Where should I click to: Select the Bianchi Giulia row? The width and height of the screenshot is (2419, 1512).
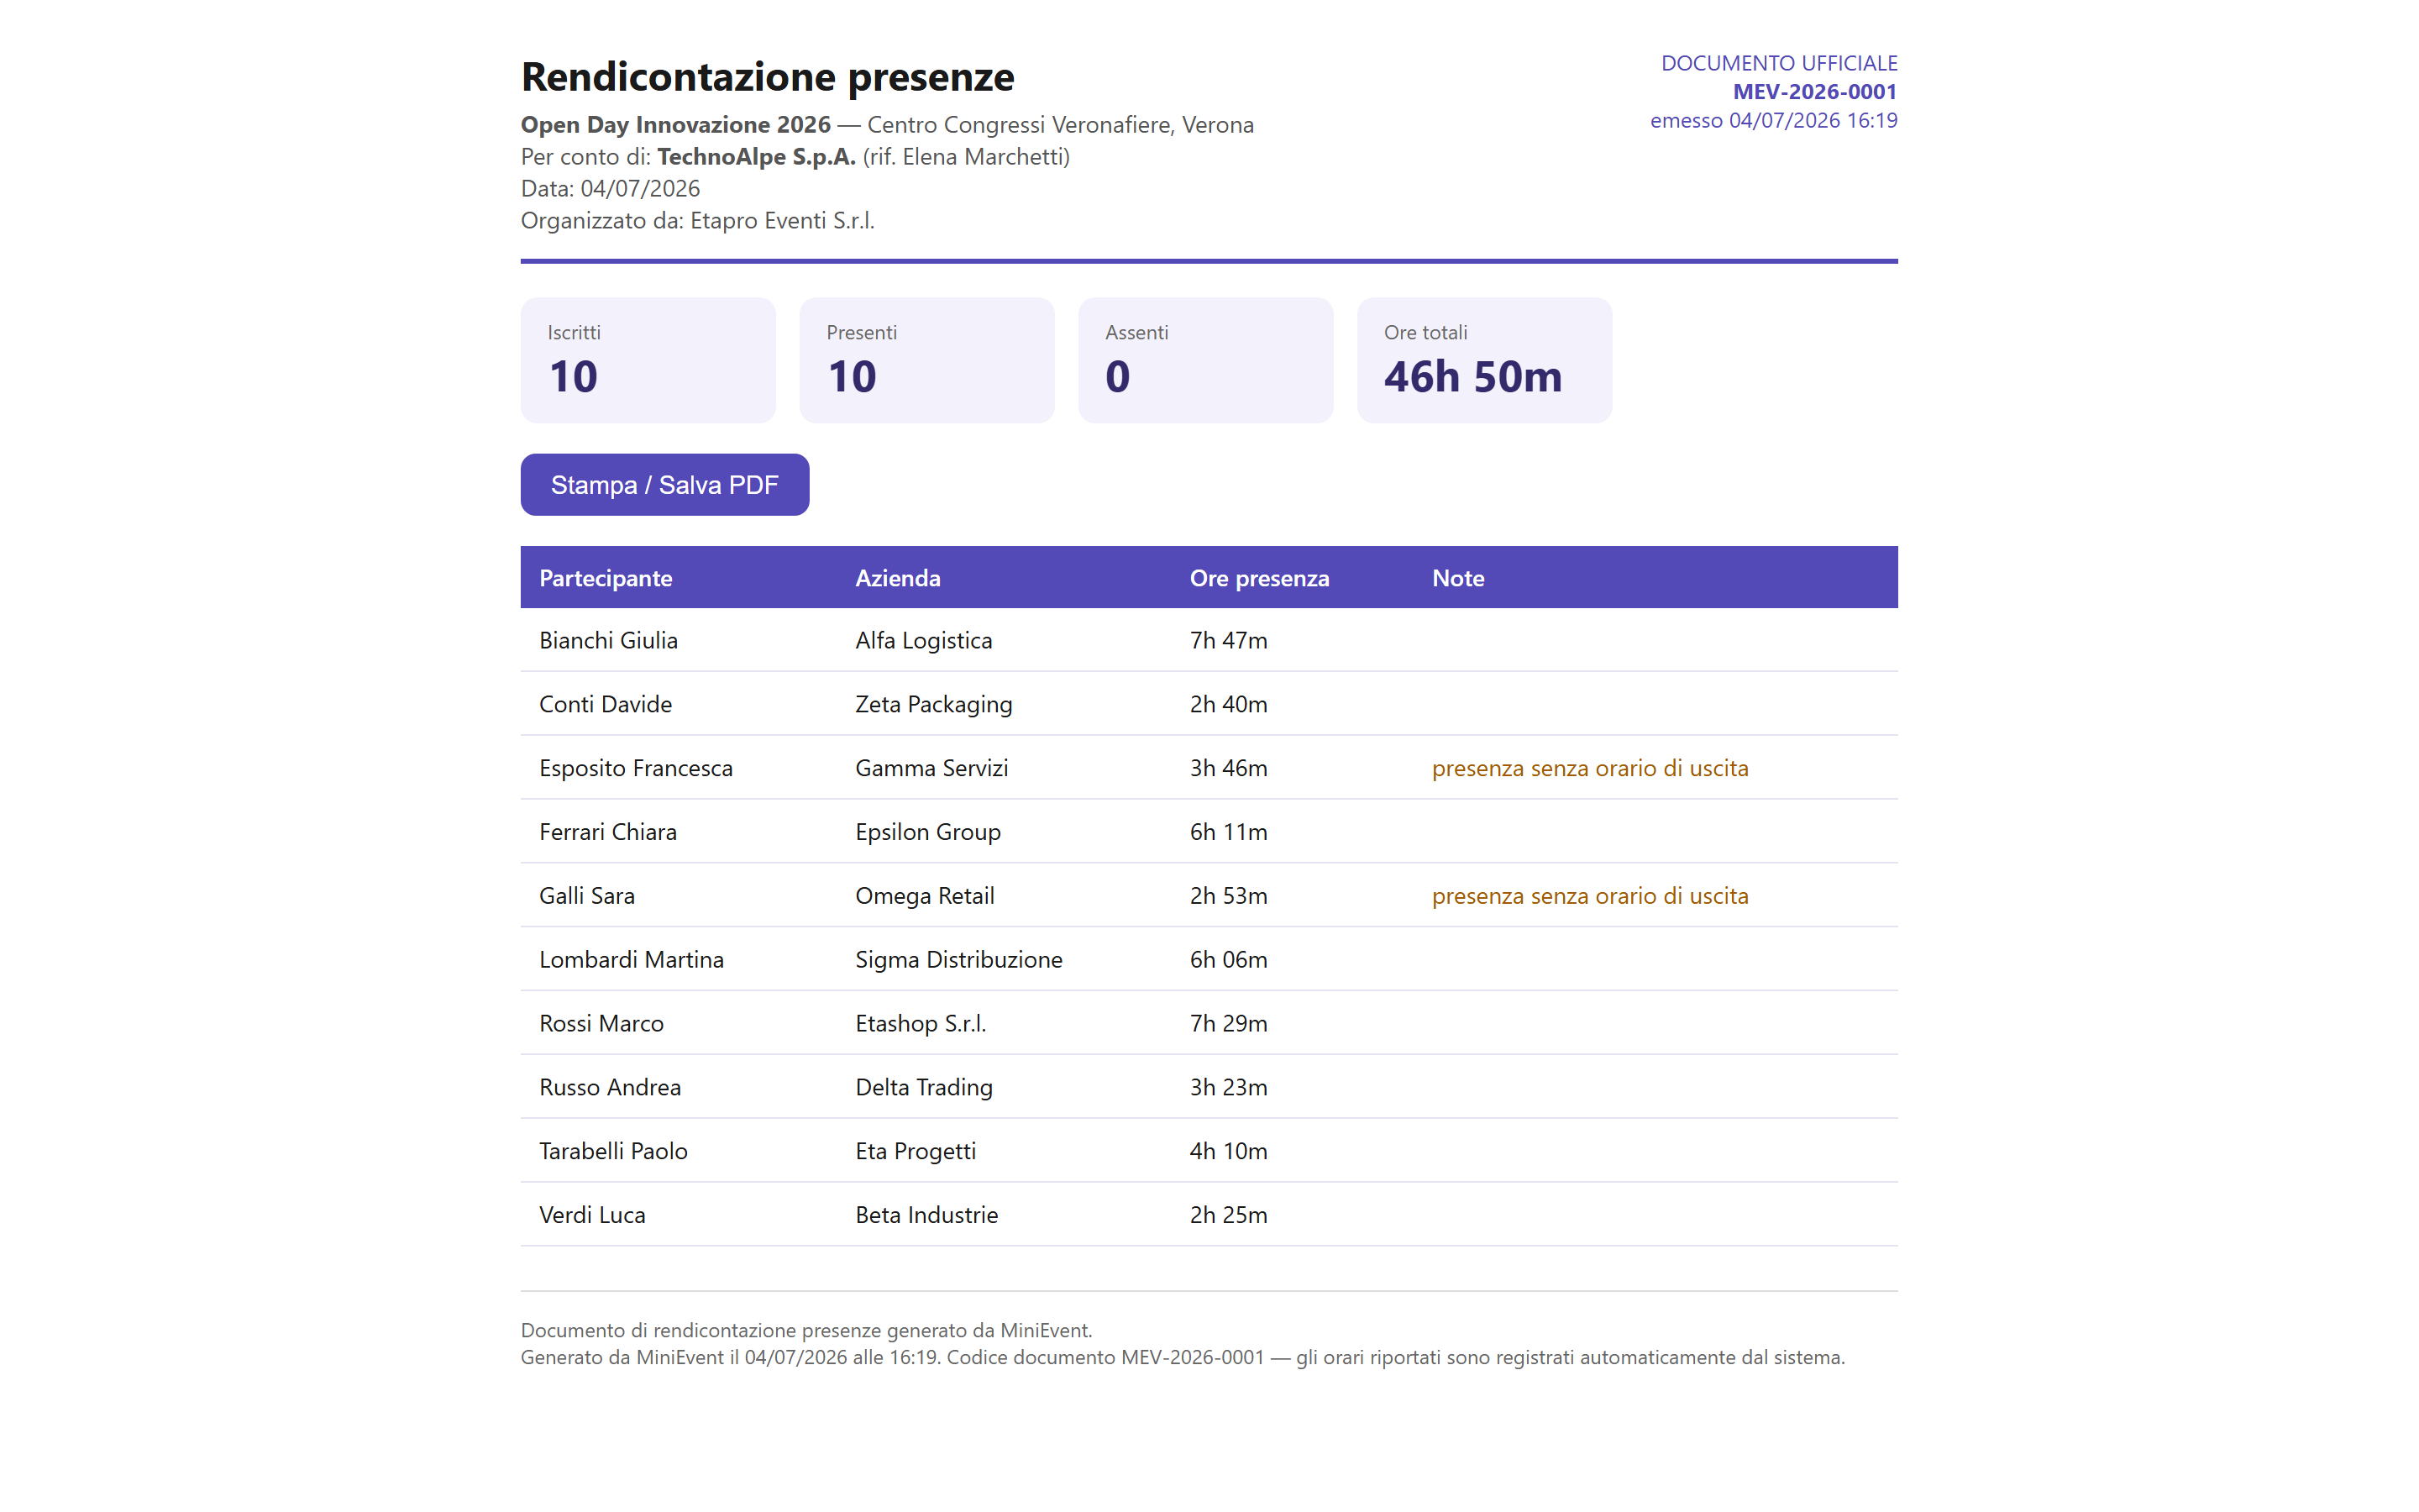(1209, 640)
